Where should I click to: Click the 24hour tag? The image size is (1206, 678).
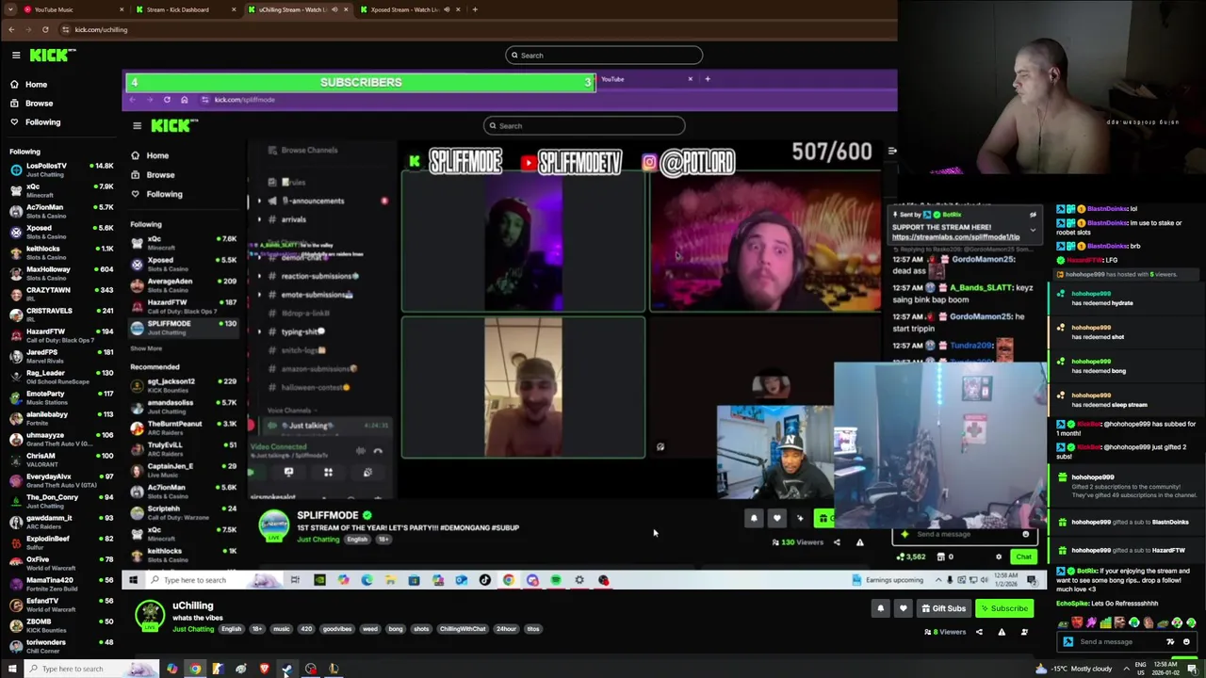point(506,629)
